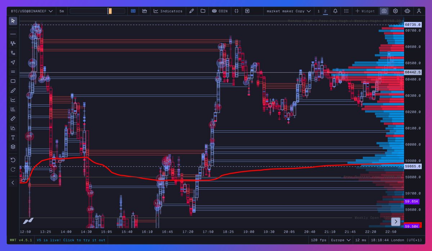
Task: Click 'V5 is live! Click to try it out'
Action: tap(71, 240)
